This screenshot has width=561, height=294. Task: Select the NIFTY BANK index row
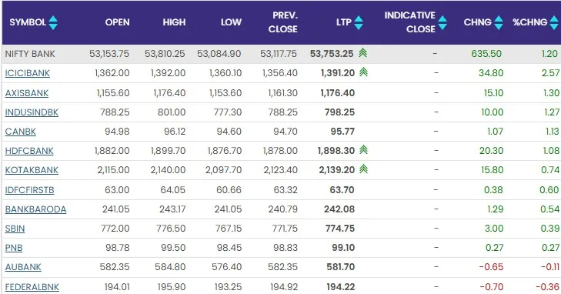(281, 54)
